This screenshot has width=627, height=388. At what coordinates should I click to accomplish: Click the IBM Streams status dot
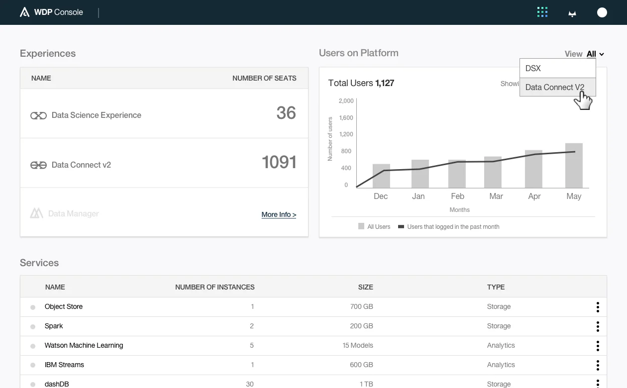pyautogui.click(x=33, y=365)
